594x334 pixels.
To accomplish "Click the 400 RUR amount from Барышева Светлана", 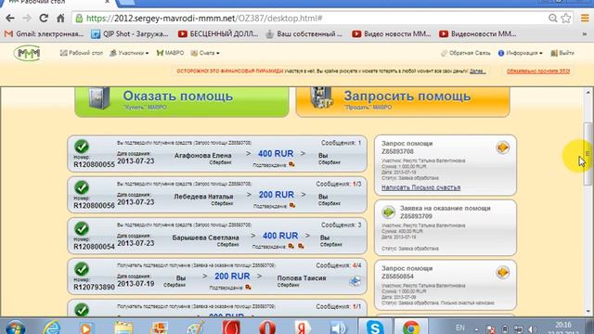I will pos(280,236).
